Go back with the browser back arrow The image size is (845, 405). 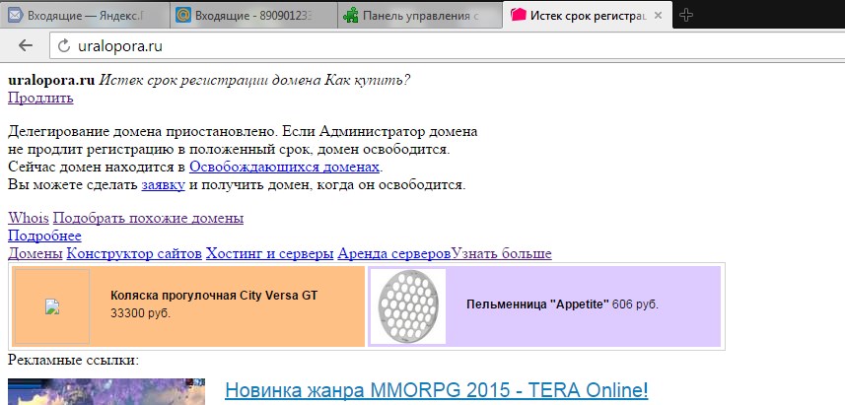pyautogui.click(x=26, y=45)
